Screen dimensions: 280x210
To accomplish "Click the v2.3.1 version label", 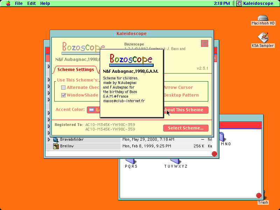I will (202, 68).
